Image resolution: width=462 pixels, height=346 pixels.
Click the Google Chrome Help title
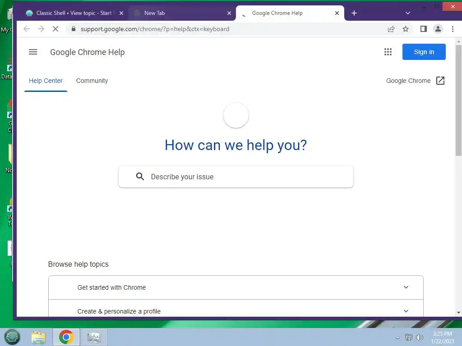88,52
